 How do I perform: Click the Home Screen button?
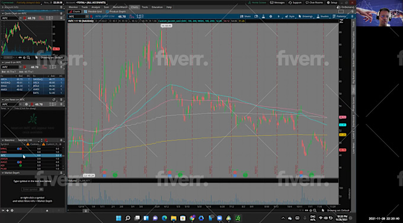(257, 2)
